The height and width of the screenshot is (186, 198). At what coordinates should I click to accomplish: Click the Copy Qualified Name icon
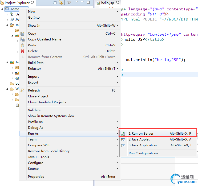(22, 39)
